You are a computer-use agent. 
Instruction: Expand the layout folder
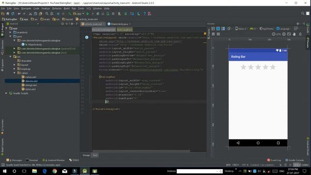pos(15,65)
